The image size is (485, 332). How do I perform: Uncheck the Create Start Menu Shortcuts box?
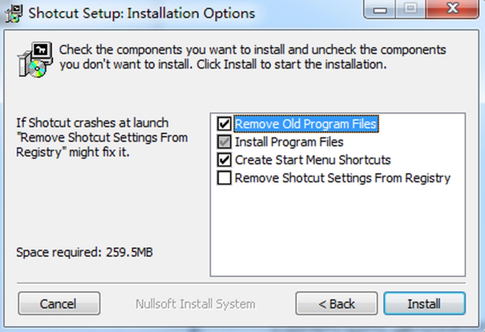click(224, 160)
